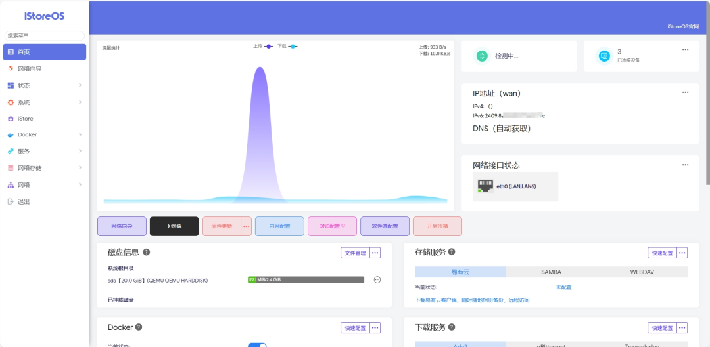Focus the 搜索菜单 search field
This screenshot has width=710, height=347.
45,35
